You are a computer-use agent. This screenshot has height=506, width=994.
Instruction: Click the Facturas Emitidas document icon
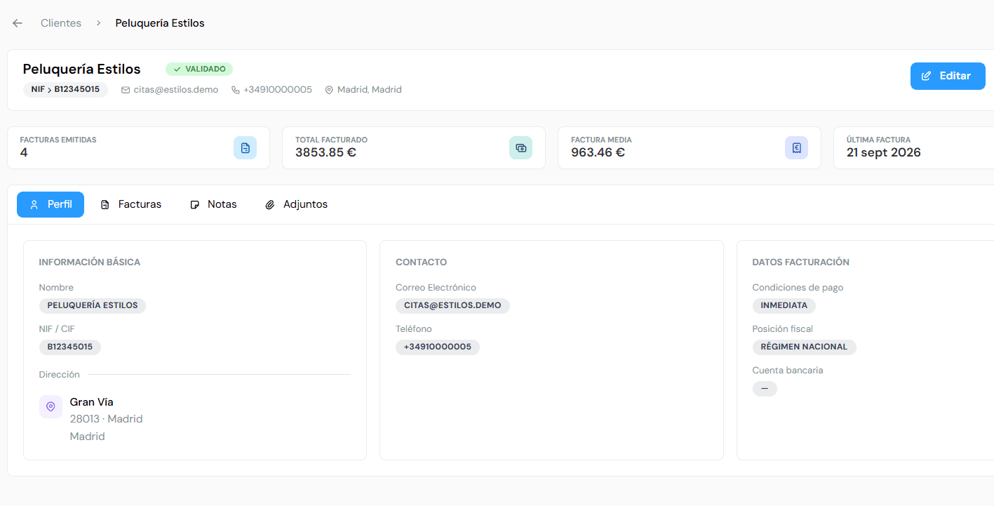click(x=245, y=148)
